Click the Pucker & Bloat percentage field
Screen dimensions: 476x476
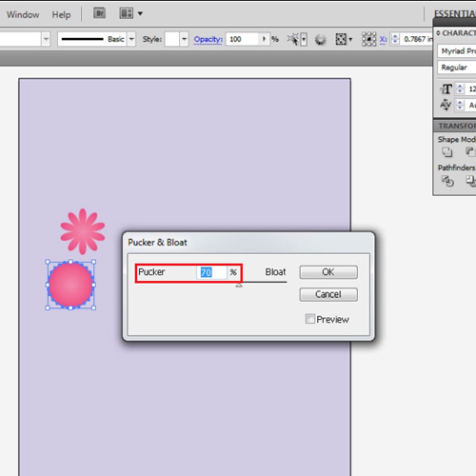[x=211, y=272]
